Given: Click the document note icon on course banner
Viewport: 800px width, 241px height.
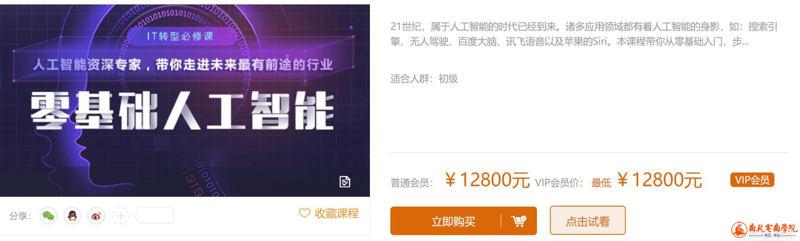Looking at the screenshot, I should pyautogui.click(x=345, y=181).
